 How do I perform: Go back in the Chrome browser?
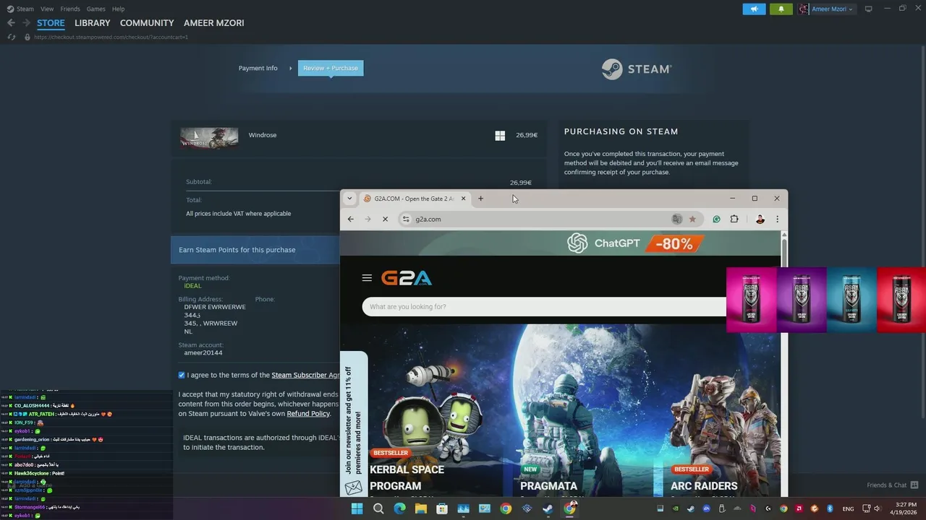pyautogui.click(x=351, y=219)
